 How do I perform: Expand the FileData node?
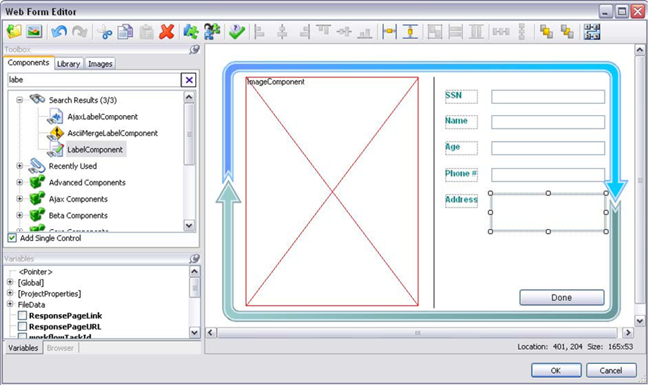tap(11, 304)
